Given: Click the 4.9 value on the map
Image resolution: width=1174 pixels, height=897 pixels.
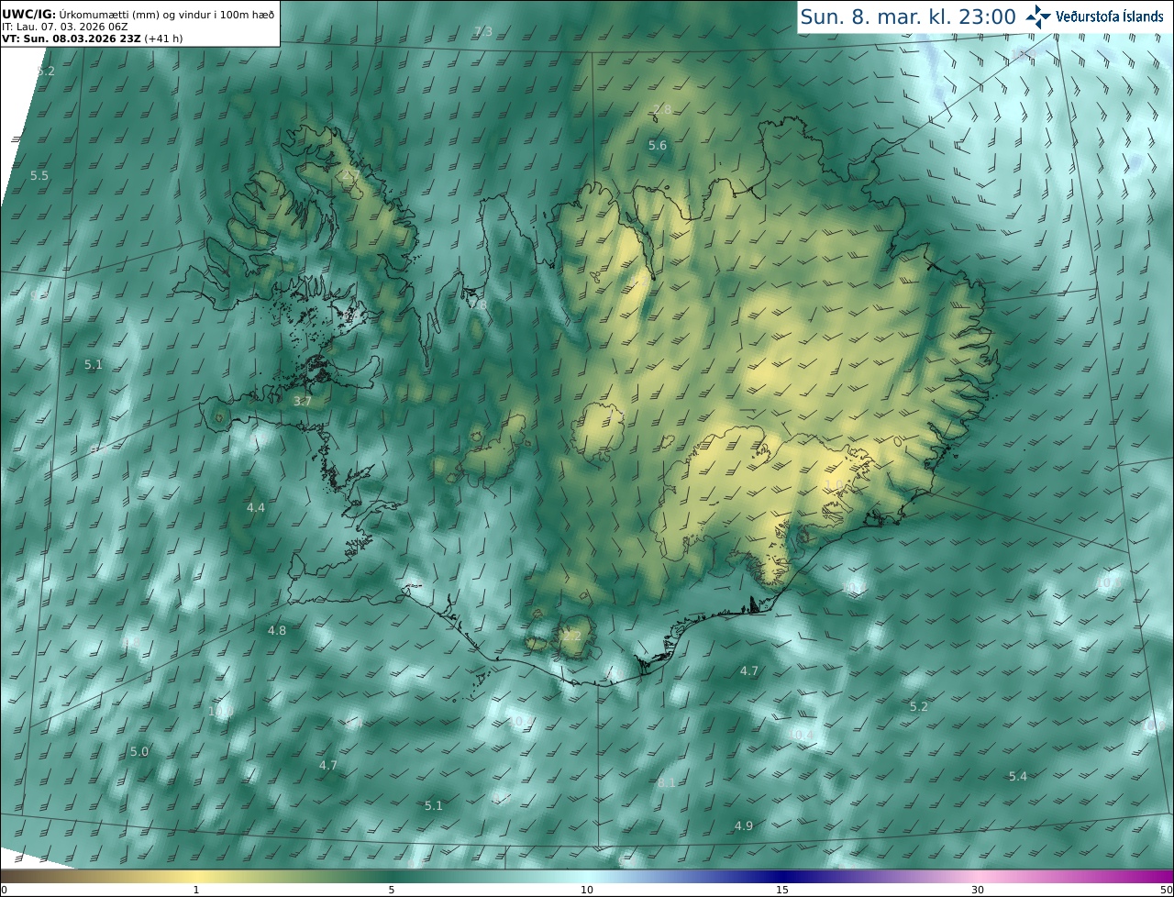Looking at the screenshot, I should (744, 825).
